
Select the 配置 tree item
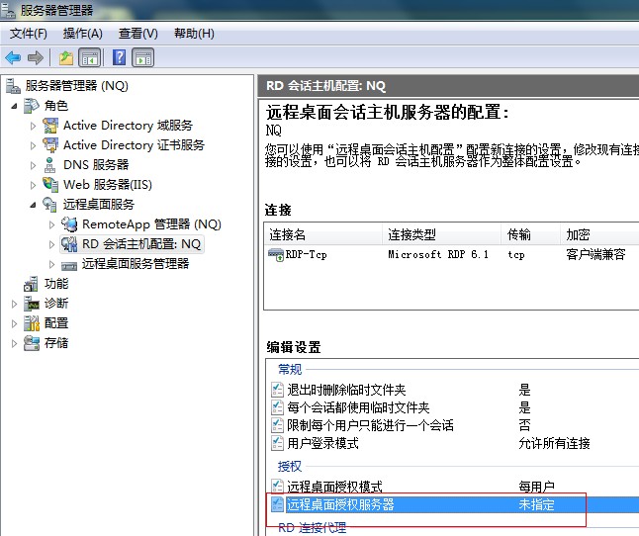coord(56,323)
